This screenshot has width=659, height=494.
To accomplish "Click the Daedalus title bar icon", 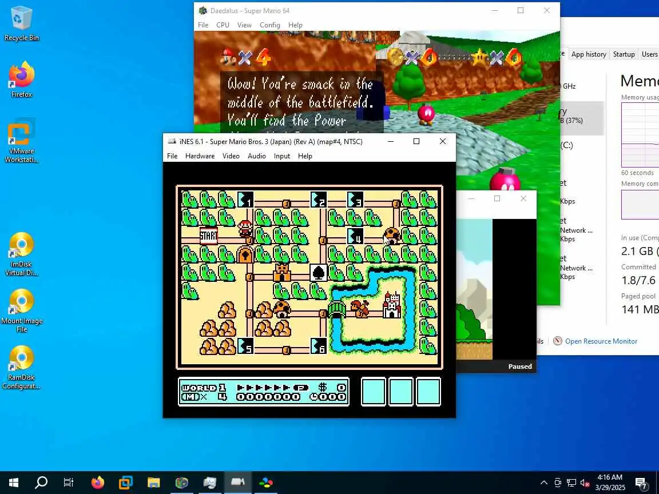I will pos(203,10).
